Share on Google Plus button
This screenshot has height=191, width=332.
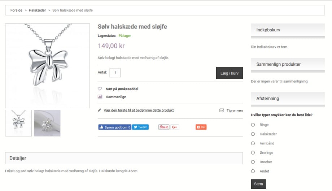tap(175, 127)
